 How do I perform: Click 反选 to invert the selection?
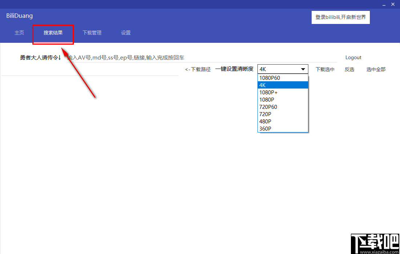point(349,69)
